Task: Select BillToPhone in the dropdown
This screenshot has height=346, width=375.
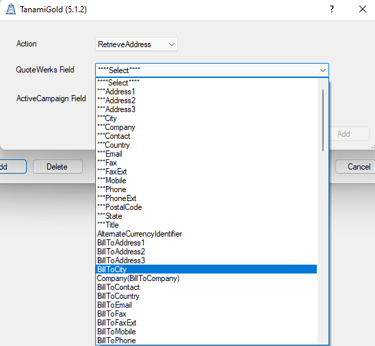Action: pyautogui.click(x=206, y=341)
